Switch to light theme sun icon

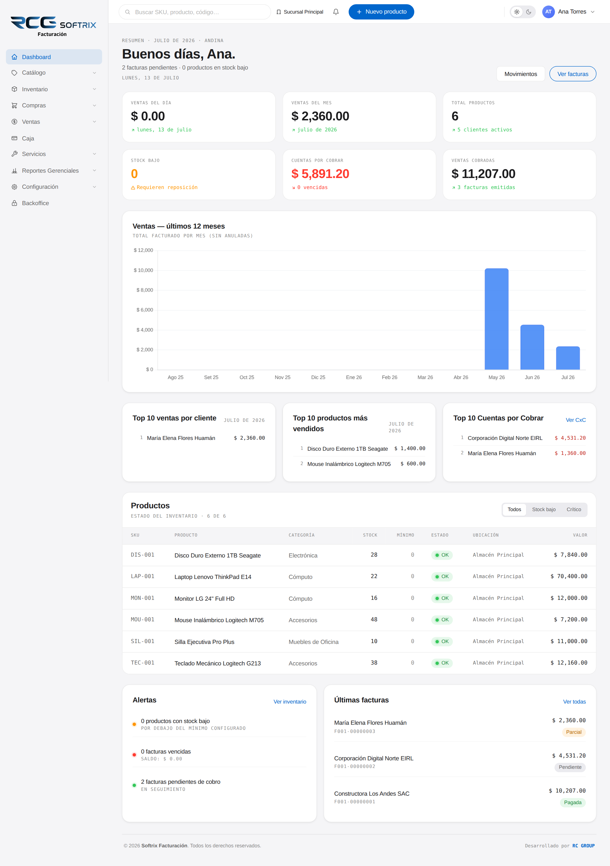point(517,12)
